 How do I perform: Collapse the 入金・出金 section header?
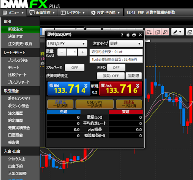[20, 151]
